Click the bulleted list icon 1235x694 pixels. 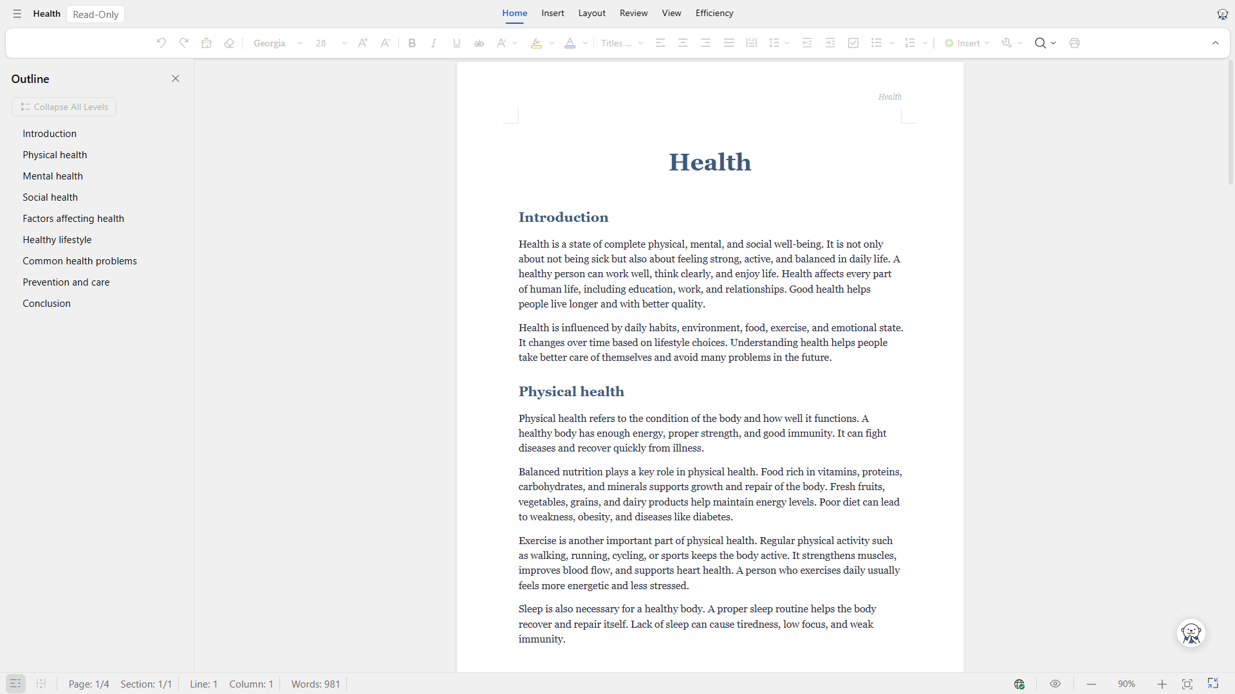click(x=877, y=43)
